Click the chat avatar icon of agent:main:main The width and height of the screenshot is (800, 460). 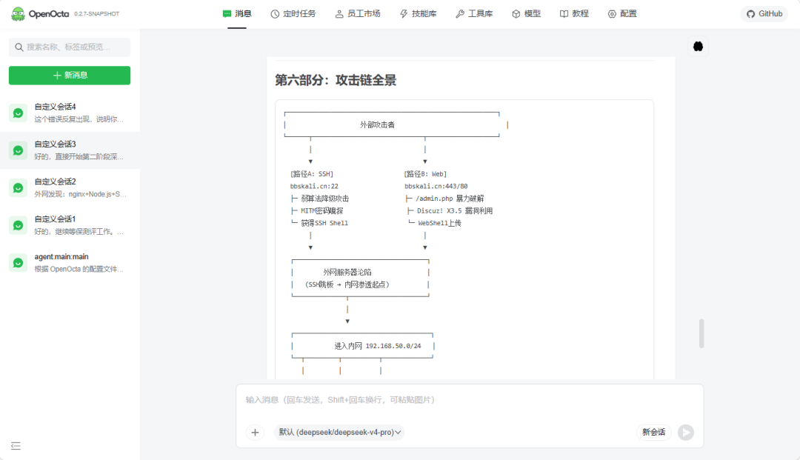click(18, 263)
